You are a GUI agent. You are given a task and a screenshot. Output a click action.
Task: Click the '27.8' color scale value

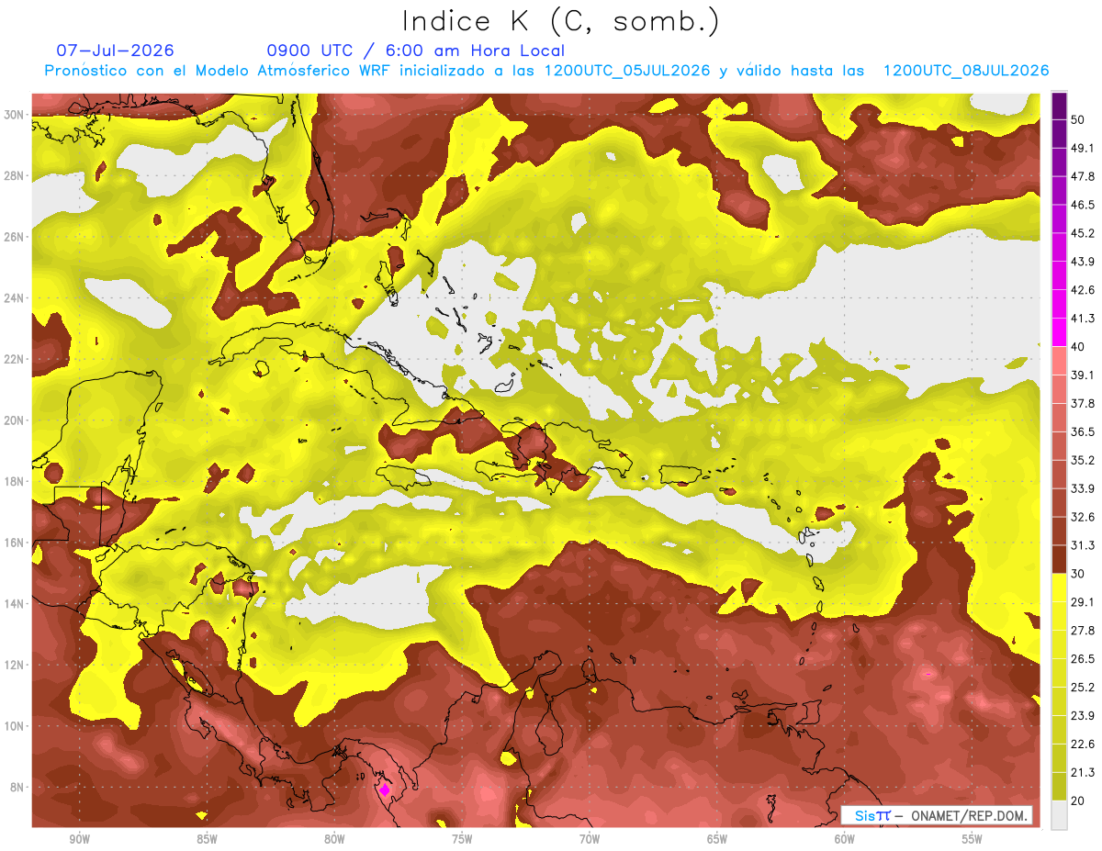click(1083, 631)
